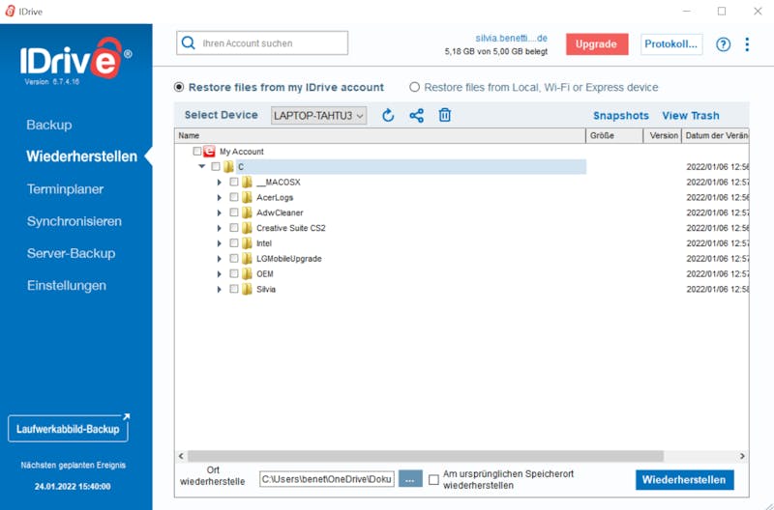
Task: Click the AcerLogs folder icon
Action: pyautogui.click(x=247, y=197)
